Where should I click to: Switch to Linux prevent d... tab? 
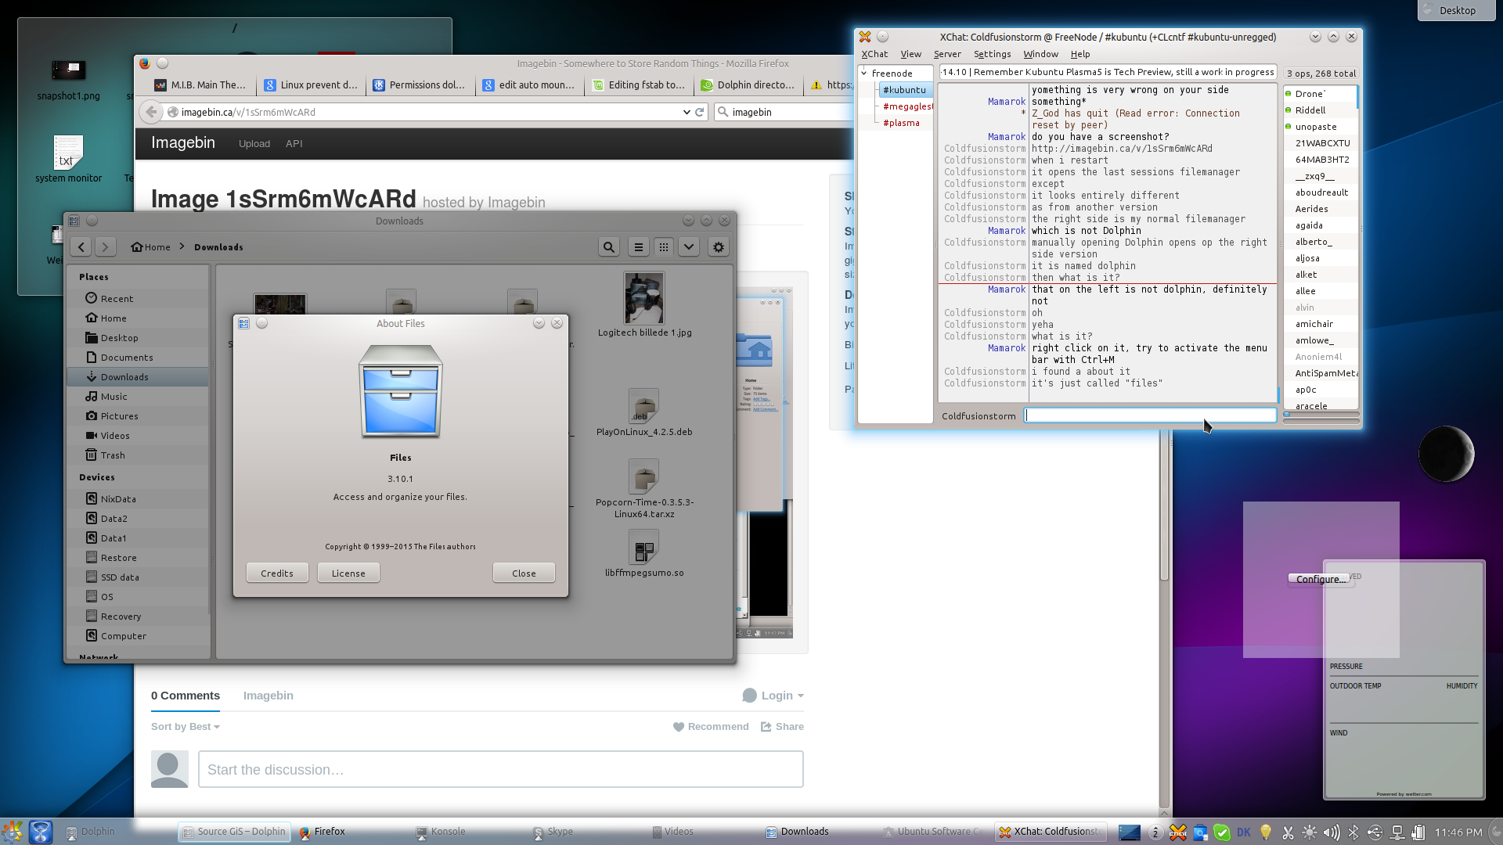312,85
